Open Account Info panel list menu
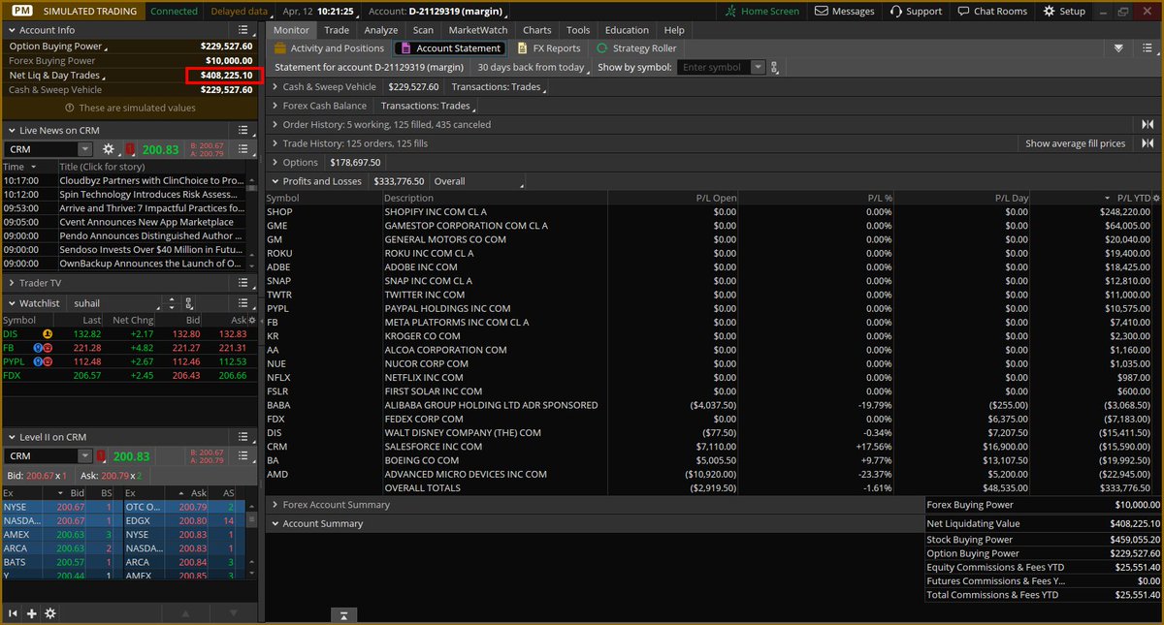Image resolution: width=1164 pixels, height=625 pixels. click(243, 30)
